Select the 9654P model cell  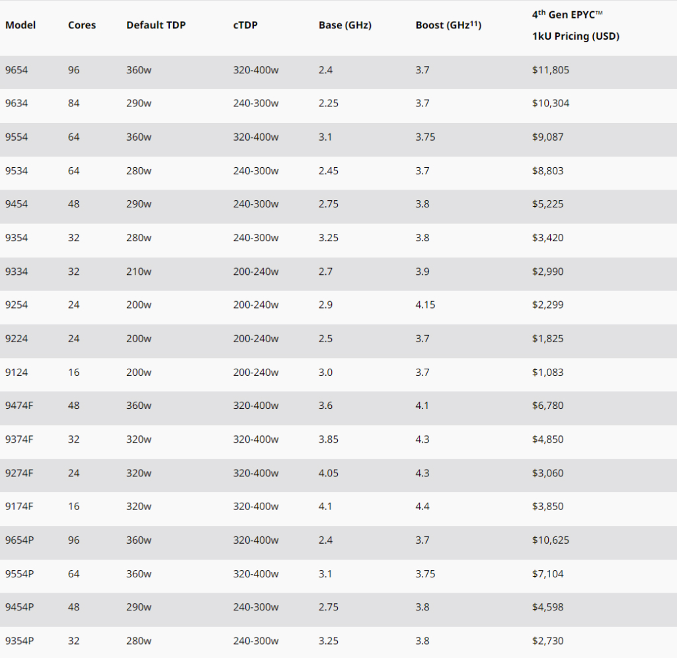pyautogui.click(x=19, y=540)
